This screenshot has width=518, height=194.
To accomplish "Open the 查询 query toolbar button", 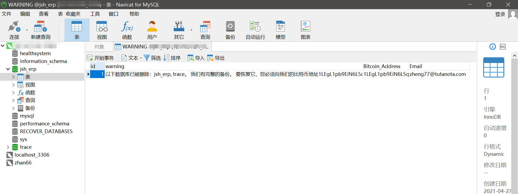I will 205,30.
